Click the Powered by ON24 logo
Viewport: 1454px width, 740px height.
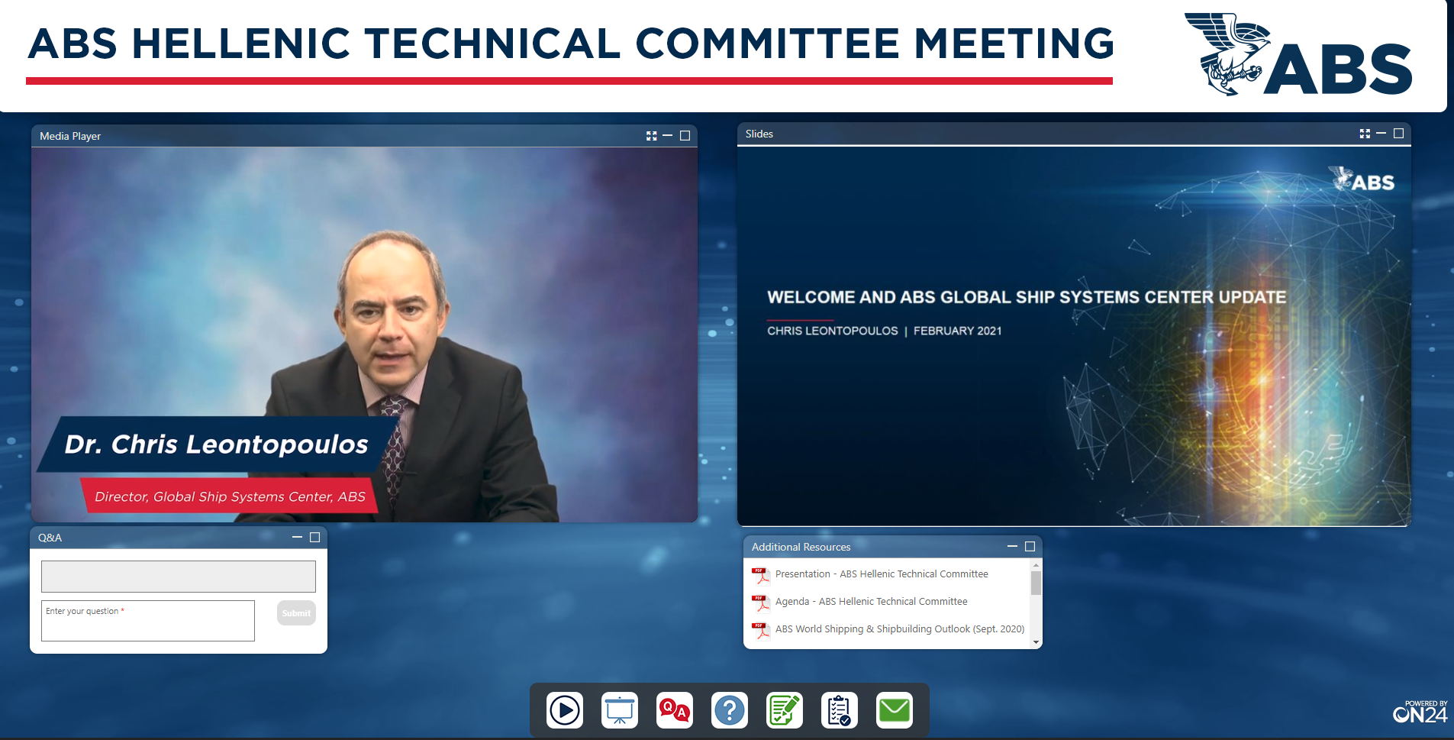pyautogui.click(x=1420, y=712)
